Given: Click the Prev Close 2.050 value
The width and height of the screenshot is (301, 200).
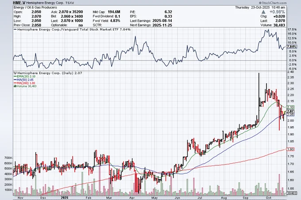Looking at the screenshot, I should (x=36, y=25).
